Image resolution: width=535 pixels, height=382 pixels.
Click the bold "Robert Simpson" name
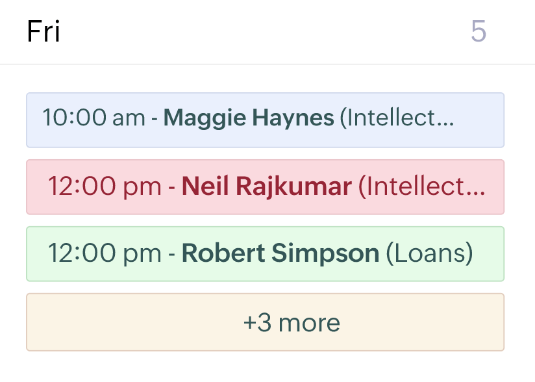pos(280,254)
